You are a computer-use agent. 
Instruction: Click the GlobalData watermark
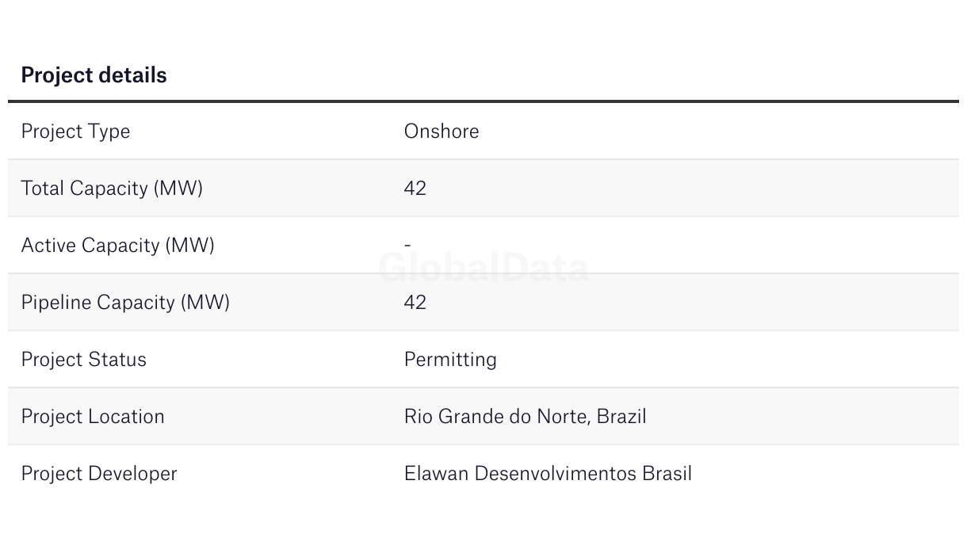point(484,268)
